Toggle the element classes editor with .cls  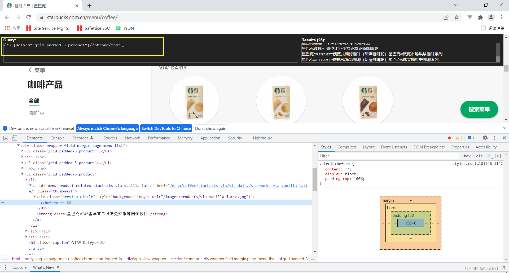pyautogui.click(x=479, y=156)
